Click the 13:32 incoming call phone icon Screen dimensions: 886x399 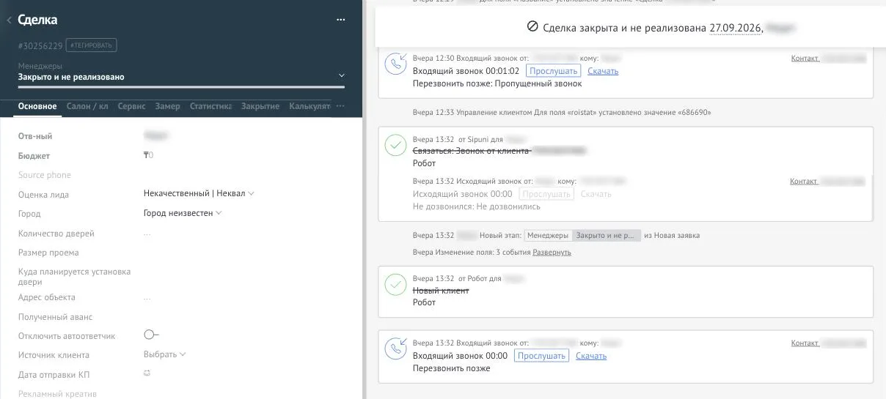tap(396, 349)
